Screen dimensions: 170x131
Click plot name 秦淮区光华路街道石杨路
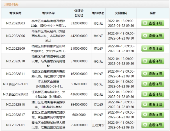click(48, 23)
